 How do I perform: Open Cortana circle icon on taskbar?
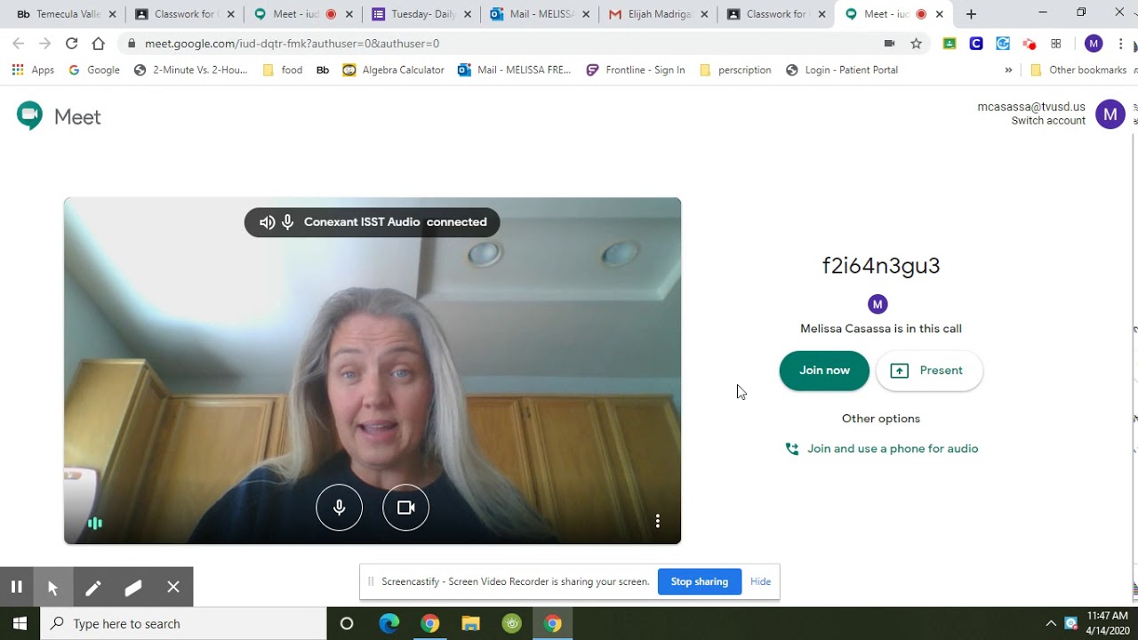[x=347, y=623]
